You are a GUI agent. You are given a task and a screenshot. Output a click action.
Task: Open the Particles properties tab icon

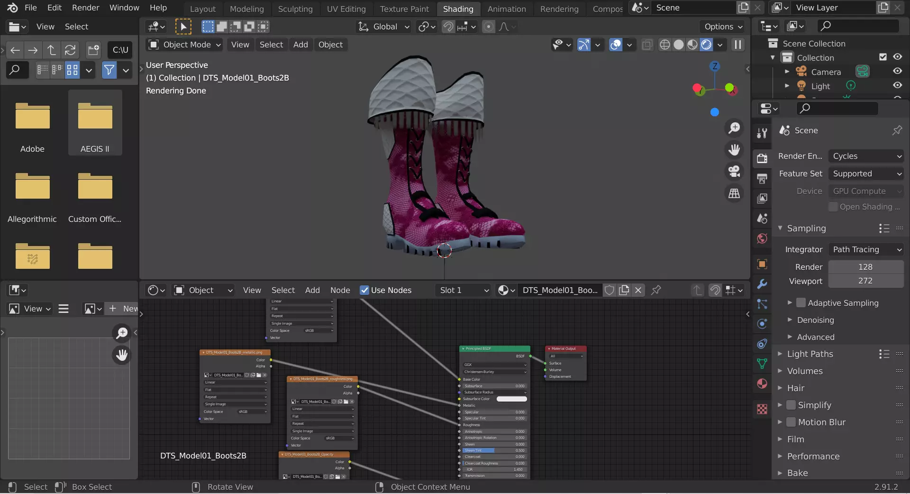tap(762, 304)
